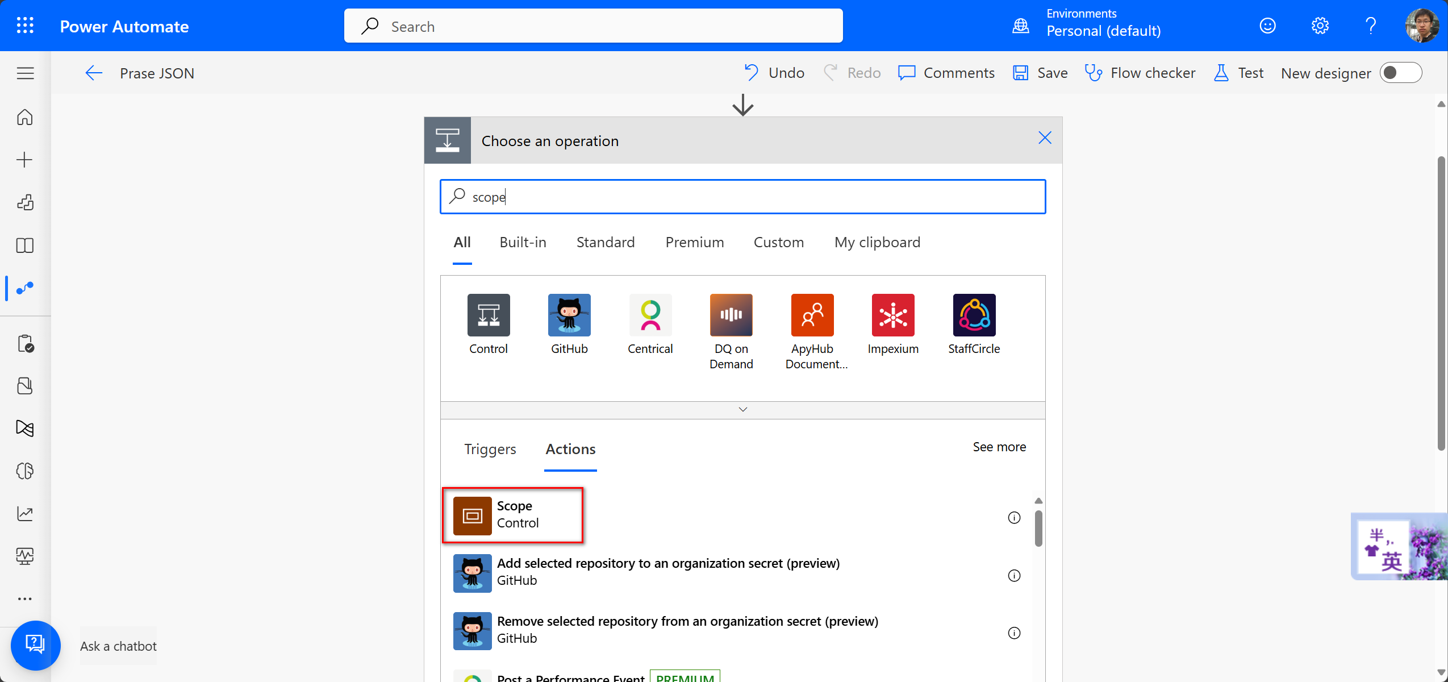Expand the connectors list chevron
The height and width of the screenshot is (682, 1448).
click(742, 409)
